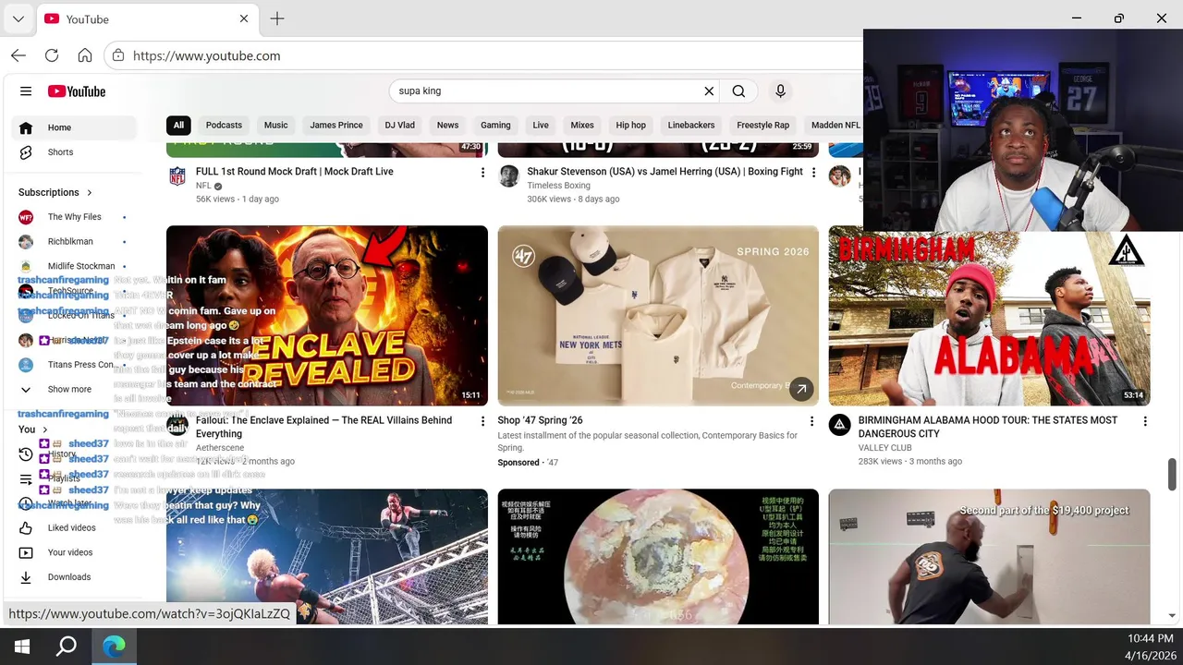Screen dimensions: 1183x665
Task: Click the wrestling cage match thumbnail
Action: coord(327,557)
